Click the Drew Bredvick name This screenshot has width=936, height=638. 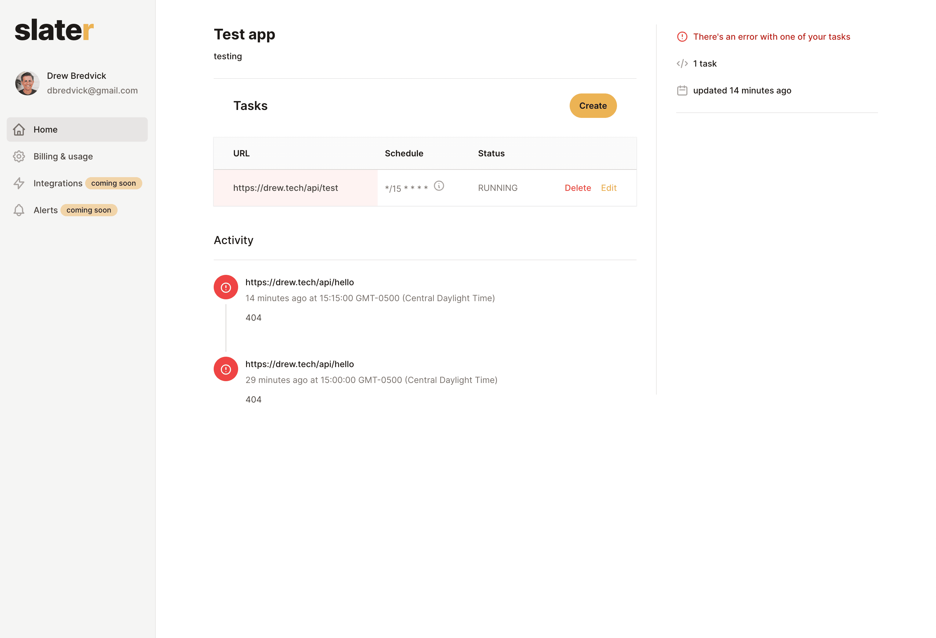click(x=77, y=76)
